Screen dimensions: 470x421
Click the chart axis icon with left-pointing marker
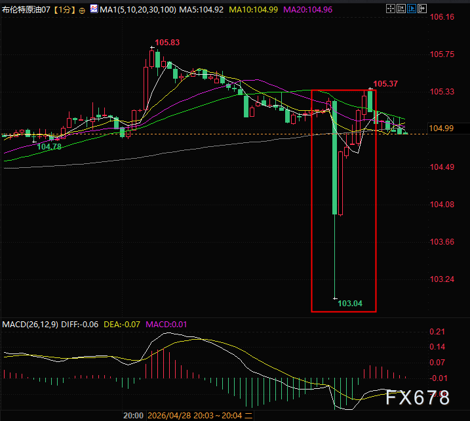click(x=401, y=9)
